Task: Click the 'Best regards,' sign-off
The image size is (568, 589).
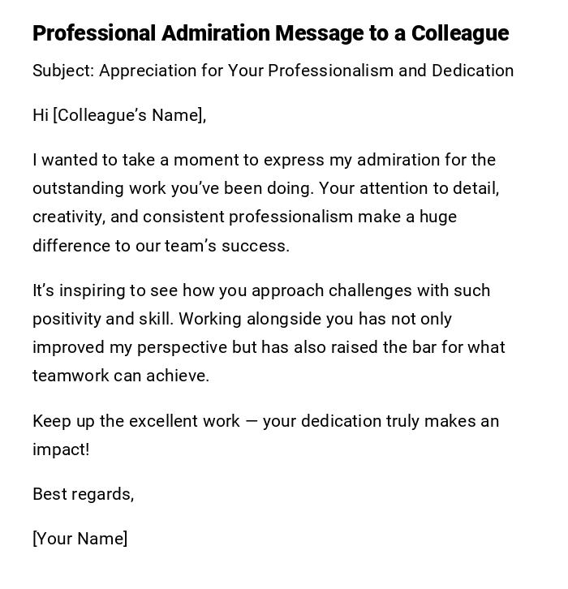Action: (x=83, y=494)
